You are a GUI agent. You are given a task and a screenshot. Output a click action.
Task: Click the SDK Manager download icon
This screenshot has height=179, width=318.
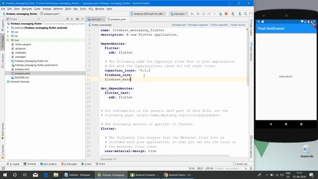coord(239,14)
